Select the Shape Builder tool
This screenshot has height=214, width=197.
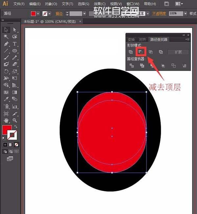[6, 85]
